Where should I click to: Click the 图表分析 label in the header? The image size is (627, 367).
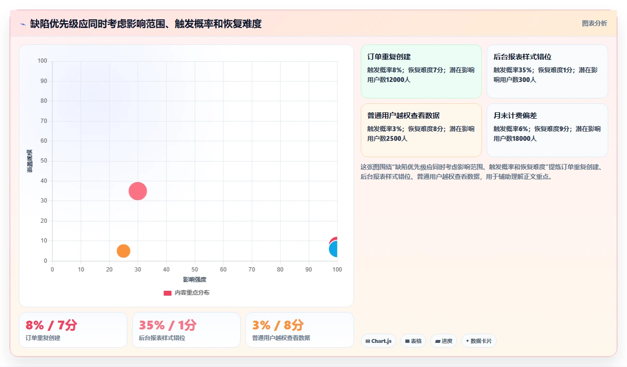pos(595,23)
